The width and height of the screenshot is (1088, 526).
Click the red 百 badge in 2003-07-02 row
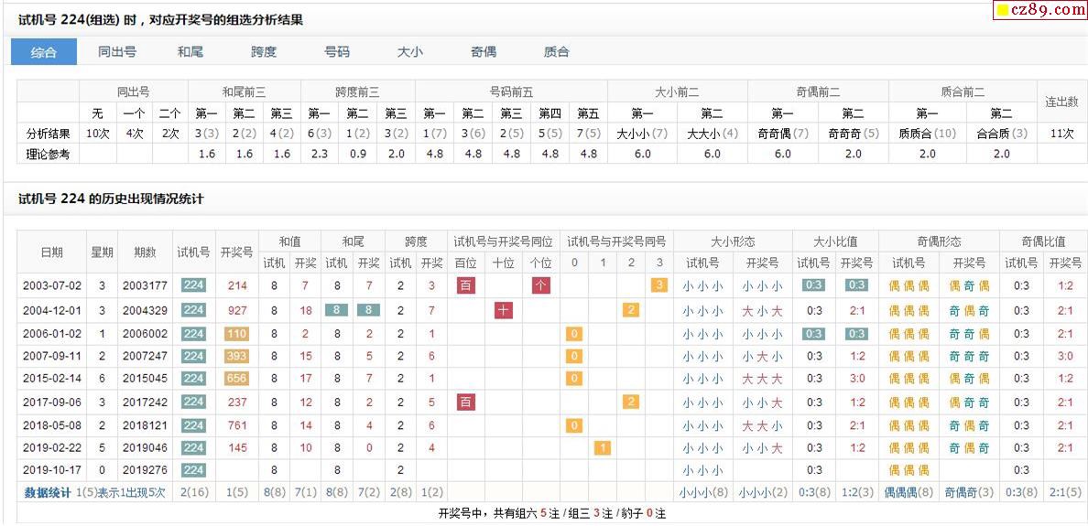[x=466, y=285]
